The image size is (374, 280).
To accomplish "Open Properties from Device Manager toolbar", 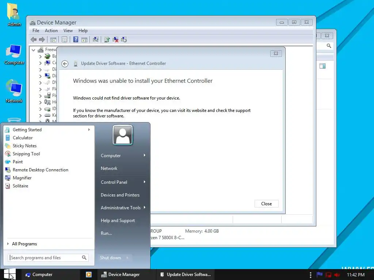I will tap(64, 39).
